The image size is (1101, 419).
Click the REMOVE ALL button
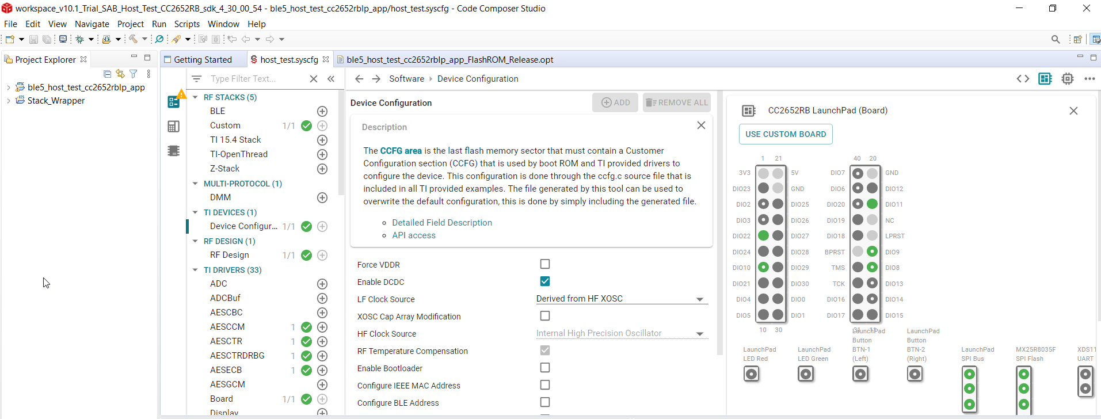point(677,102)
